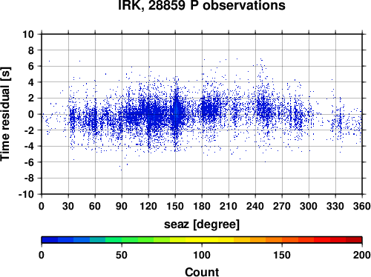Select the green segment of the colorbar
This screenshot has width=371, height=277.
[x=129, y=240]
